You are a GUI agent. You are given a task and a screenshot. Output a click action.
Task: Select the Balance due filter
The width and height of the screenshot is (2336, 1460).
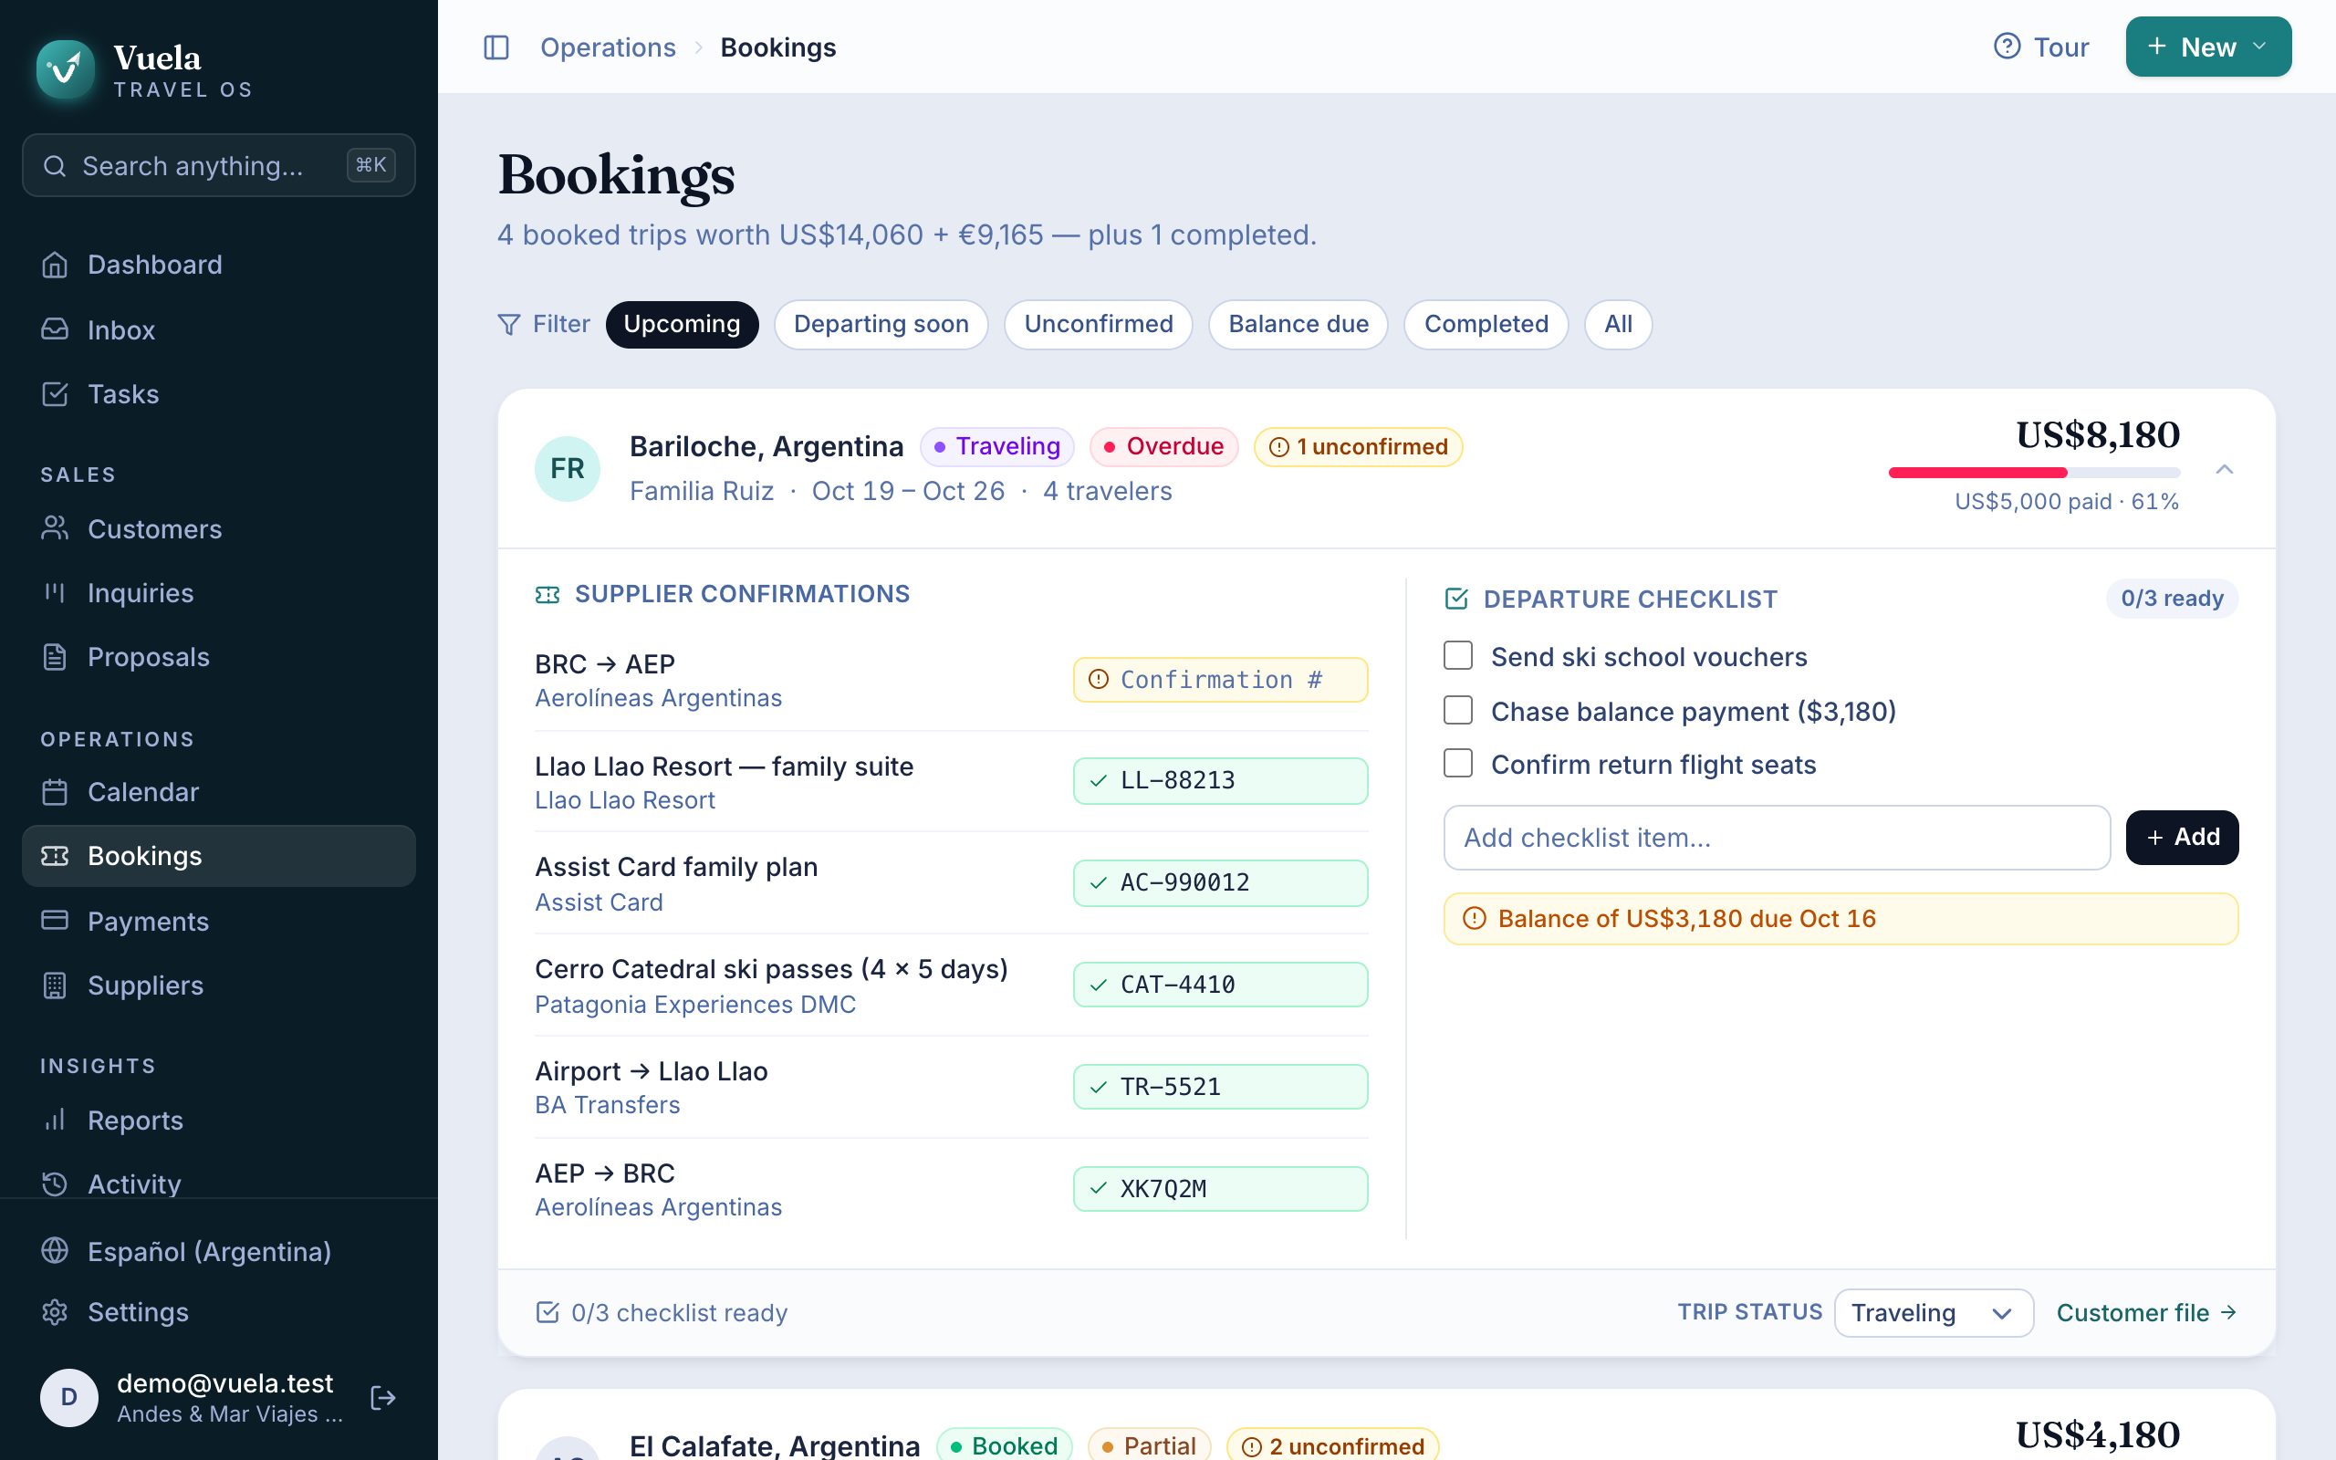(x=1298, y=325)
